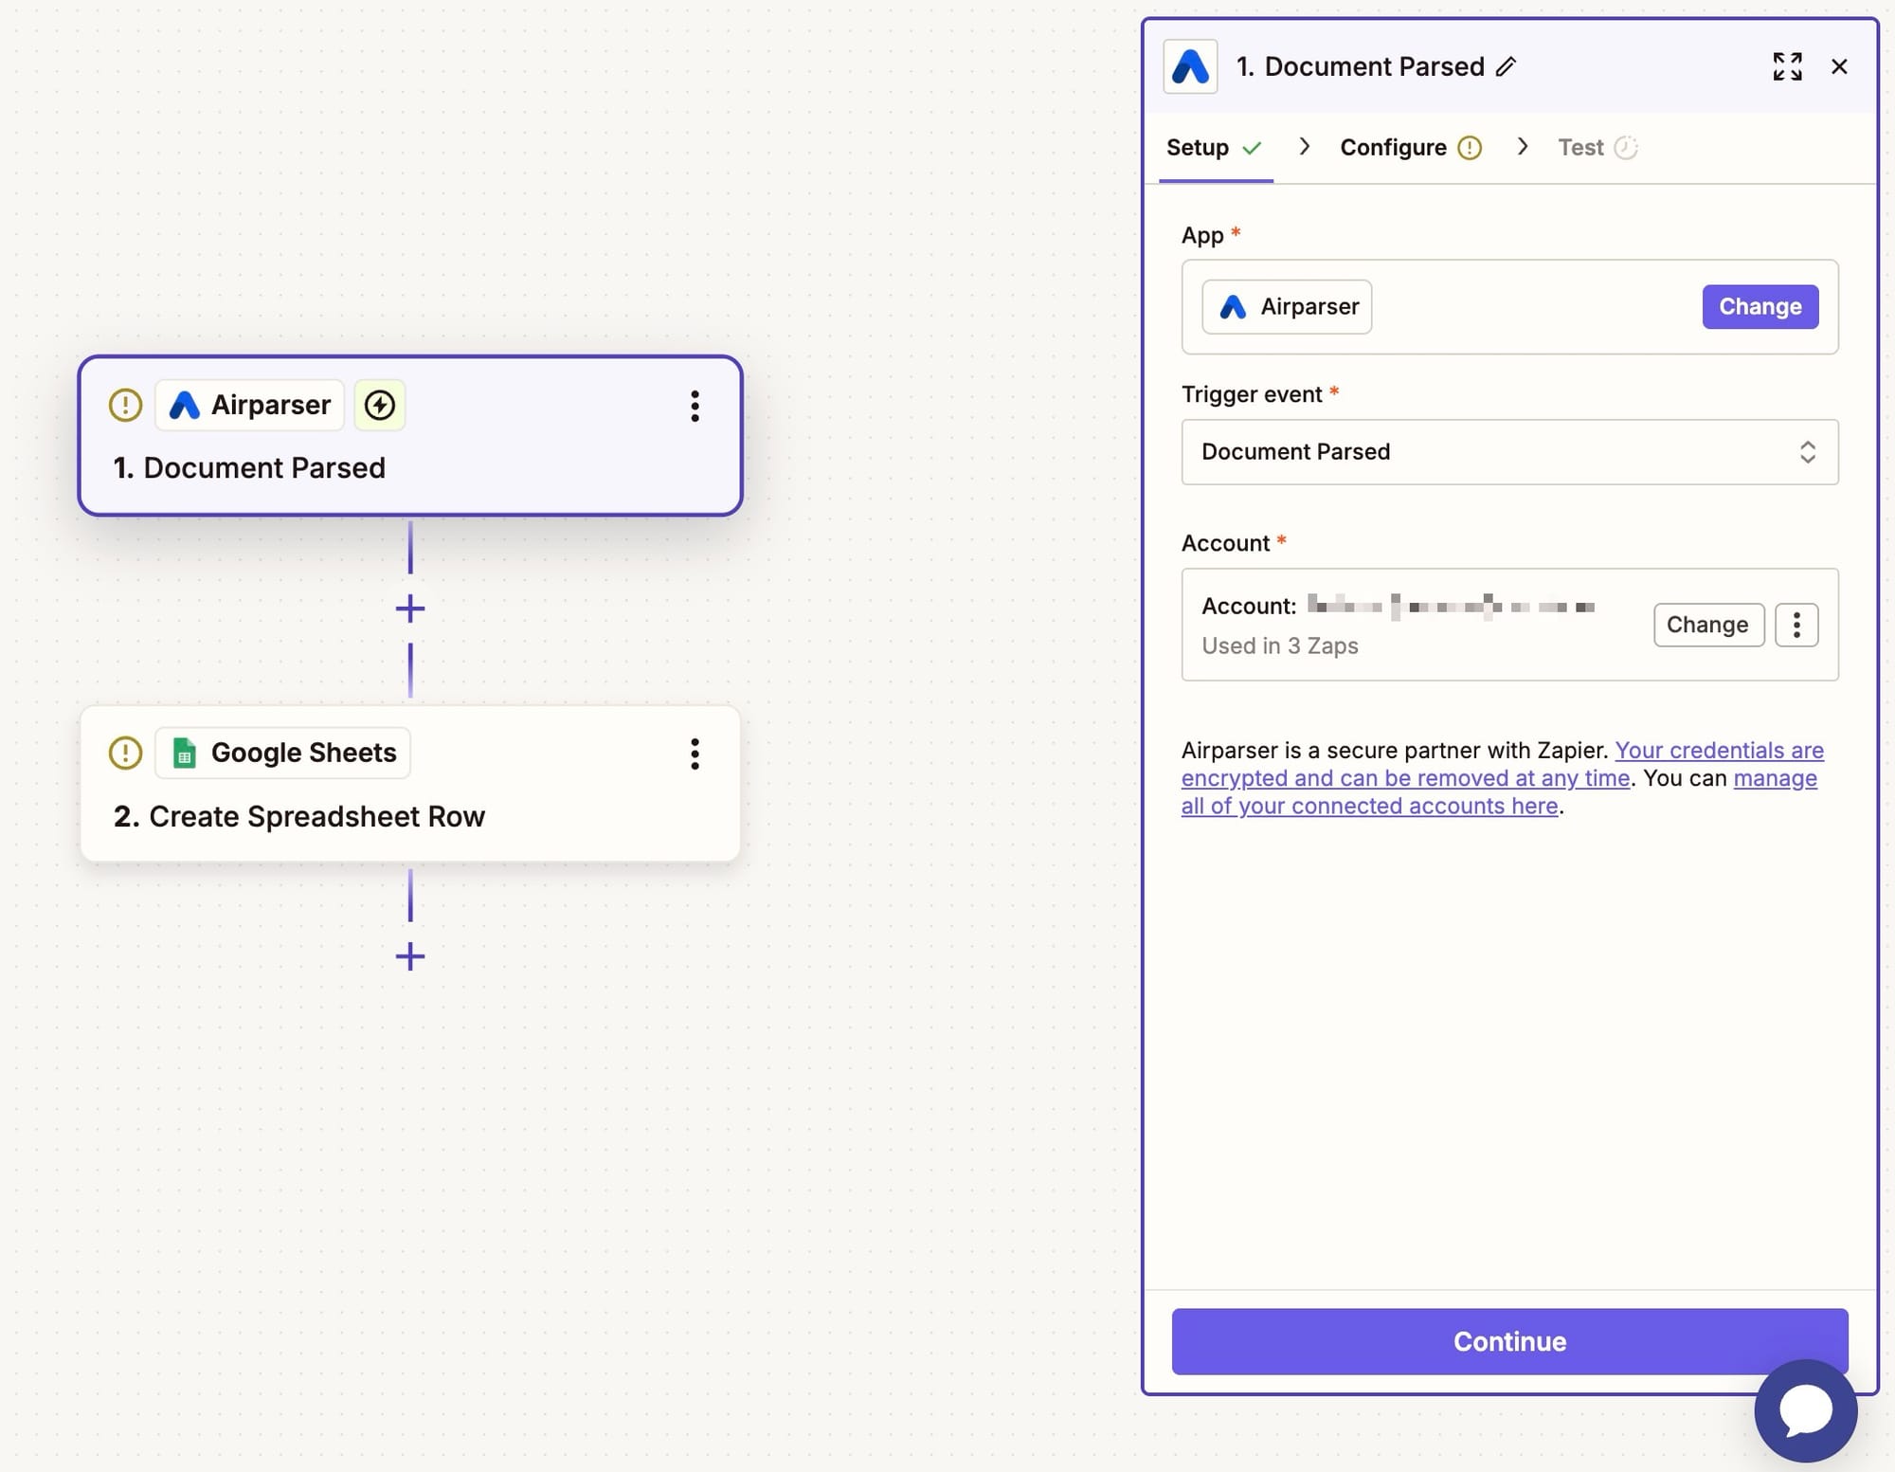Open the Google Sheets step three-dot menu
The height and width of the screenshot is (1472, 1895).
pos(695,754)
